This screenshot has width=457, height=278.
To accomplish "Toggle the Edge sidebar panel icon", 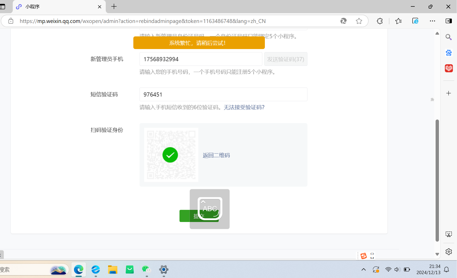I will tap(449, 21).
